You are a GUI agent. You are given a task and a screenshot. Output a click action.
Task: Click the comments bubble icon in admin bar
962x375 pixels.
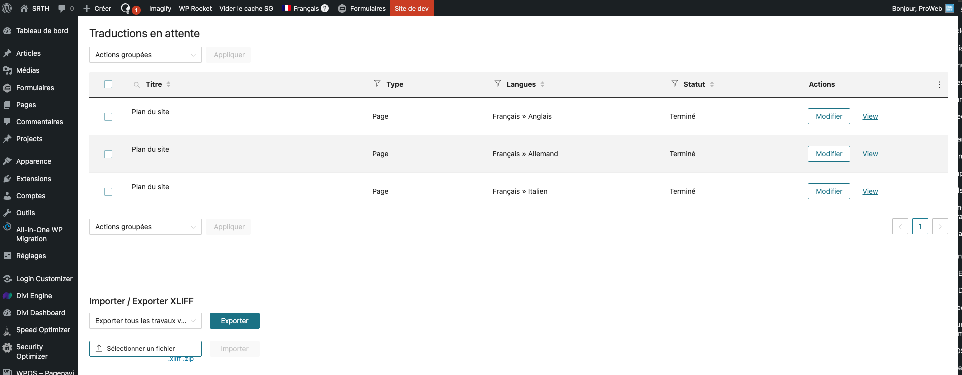(62, 8)
